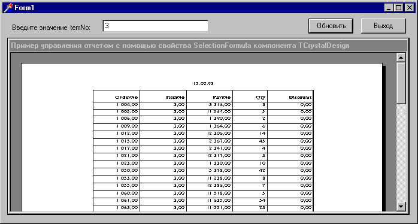418x224 pixels.
Task: Click PartNo value 11 518,00
Action: 219,193
